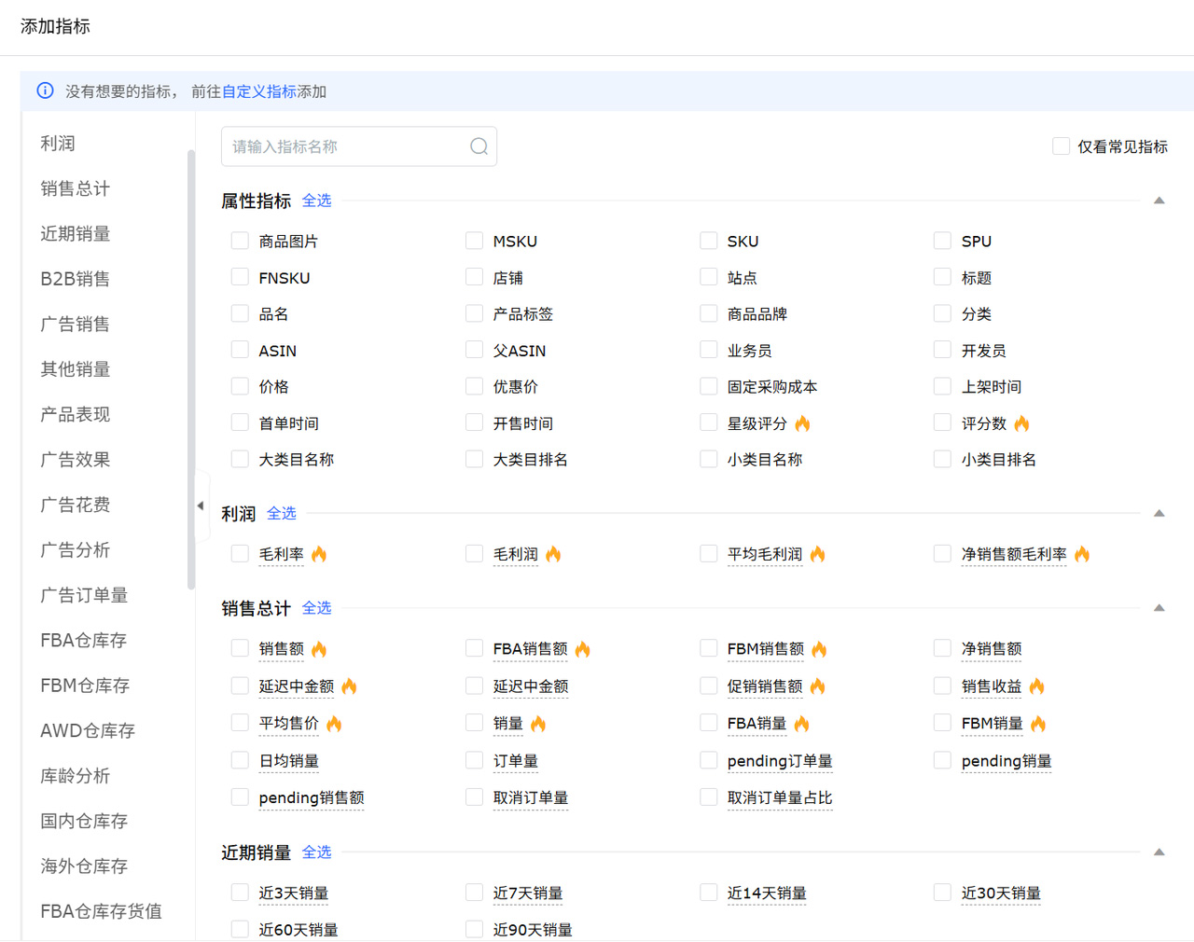Viewport: 1194px width, 942px height.
Task: Click the blue info icon in the notice
Action: click(x=45, y=90)
